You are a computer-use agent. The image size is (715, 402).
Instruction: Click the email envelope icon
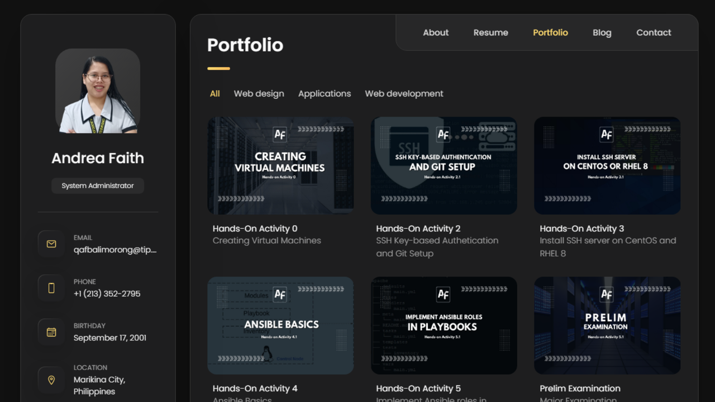coord(51,243)
